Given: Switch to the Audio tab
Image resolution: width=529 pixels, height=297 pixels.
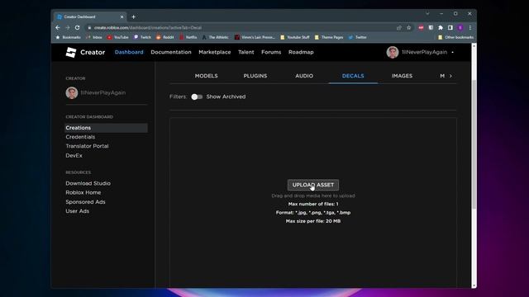Looking at the screenshot, I should click(x=304, y=76).
